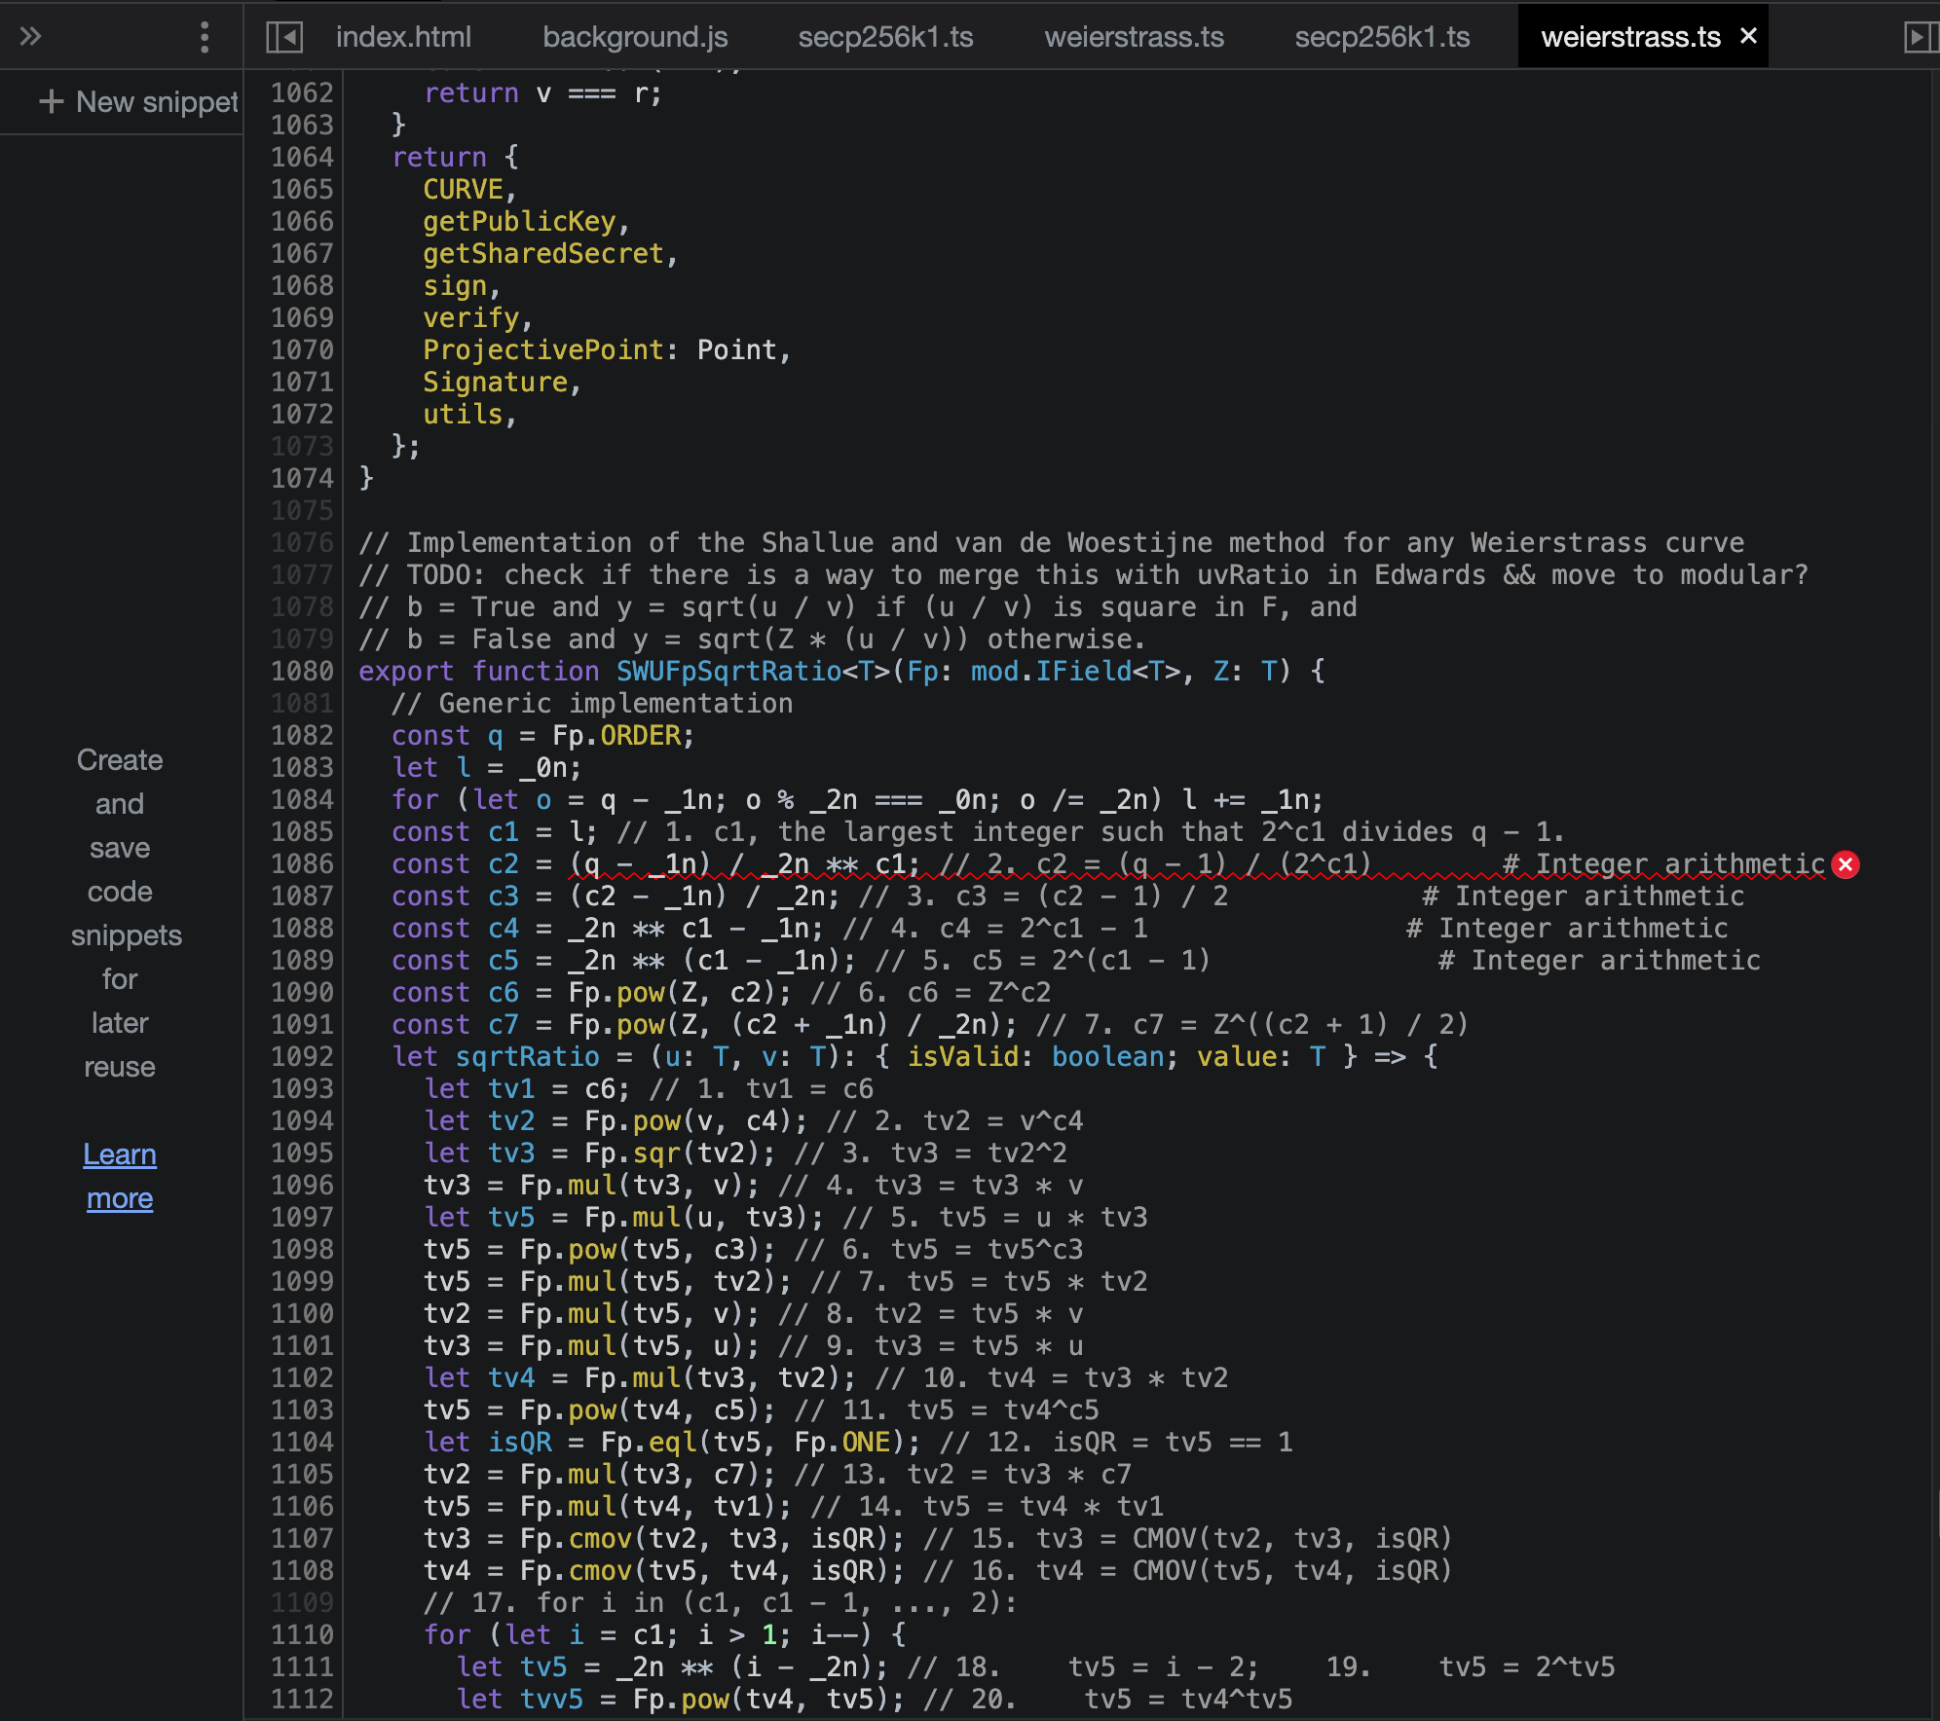Click the underlined error code on line 1086
1940x1721 pixels.
1197,863
